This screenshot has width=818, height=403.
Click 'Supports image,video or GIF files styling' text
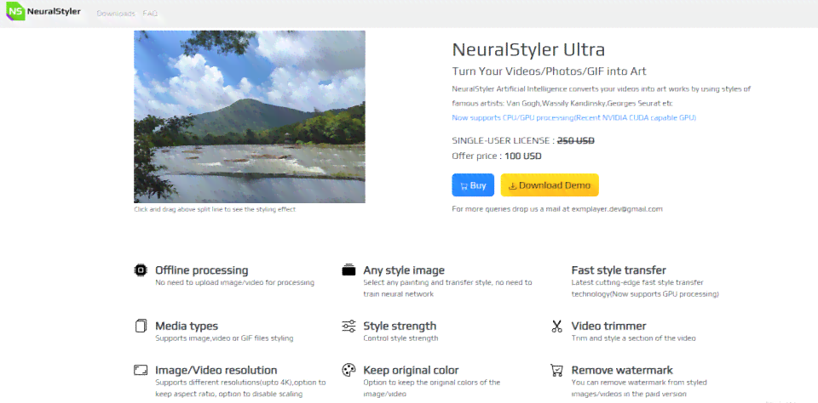coord(224,338)
